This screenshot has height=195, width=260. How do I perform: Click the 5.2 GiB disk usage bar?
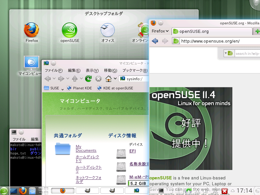138,183
